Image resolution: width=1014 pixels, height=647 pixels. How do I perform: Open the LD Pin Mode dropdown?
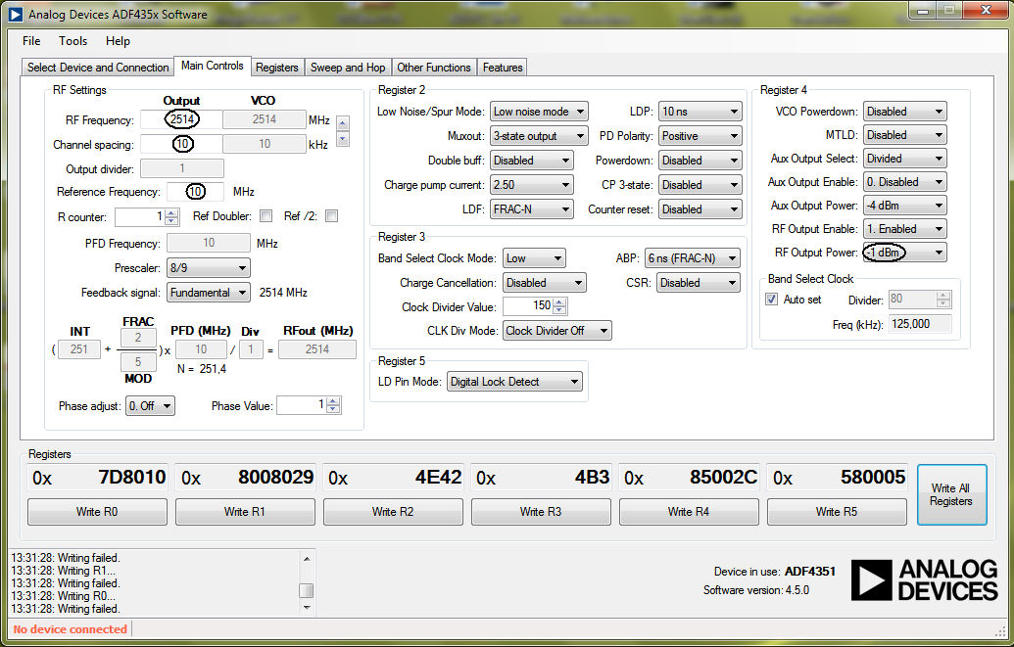[x=513, y=382]
